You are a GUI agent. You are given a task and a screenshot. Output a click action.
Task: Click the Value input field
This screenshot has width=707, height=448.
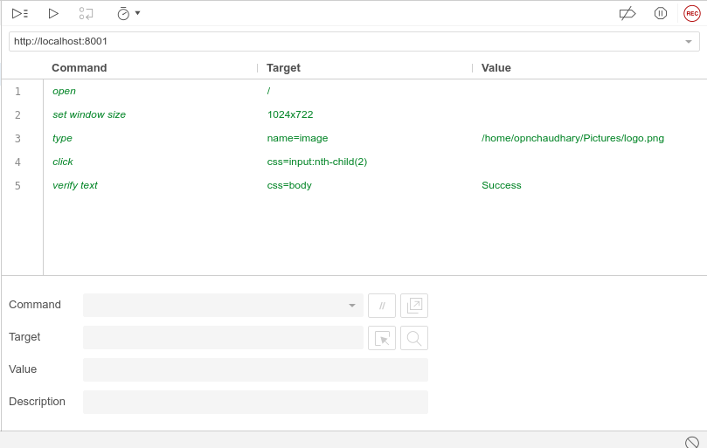click(255, 369)
